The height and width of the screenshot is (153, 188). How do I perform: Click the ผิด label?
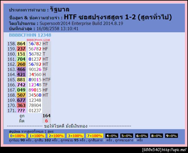point(22,121)
